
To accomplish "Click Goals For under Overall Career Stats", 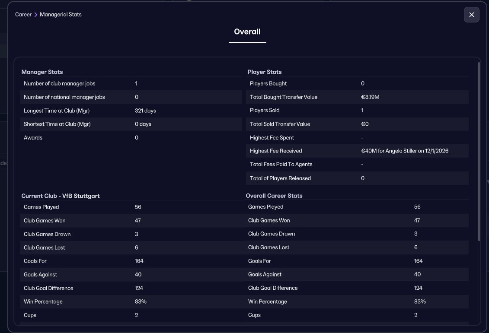I will [259, 261].
